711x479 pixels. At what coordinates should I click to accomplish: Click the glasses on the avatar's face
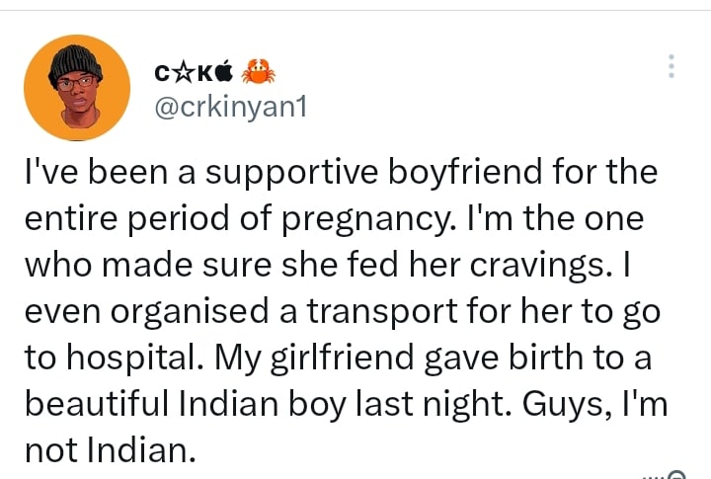pos(77,84)
